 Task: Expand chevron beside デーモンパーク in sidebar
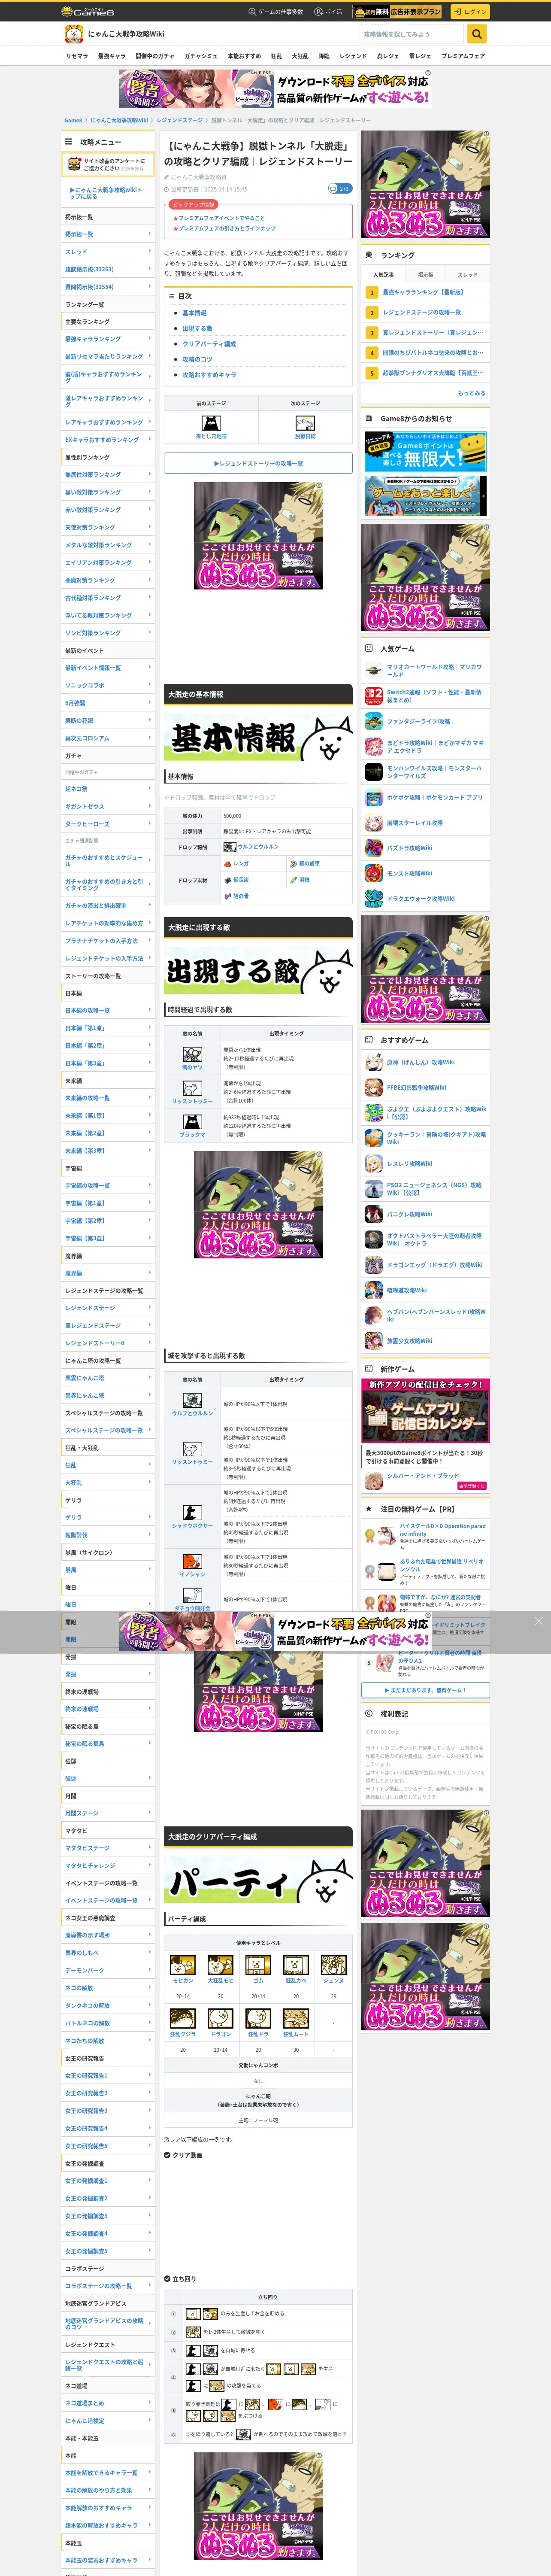click(x=150, y=1970)
